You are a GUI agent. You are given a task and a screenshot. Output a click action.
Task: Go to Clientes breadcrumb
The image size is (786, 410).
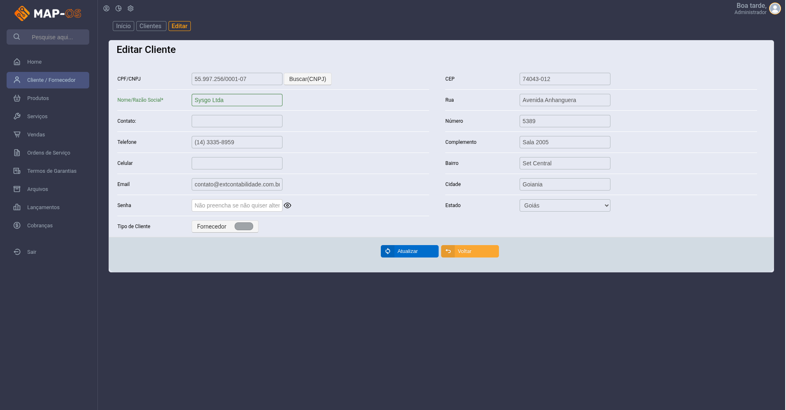tap(151, 26)
